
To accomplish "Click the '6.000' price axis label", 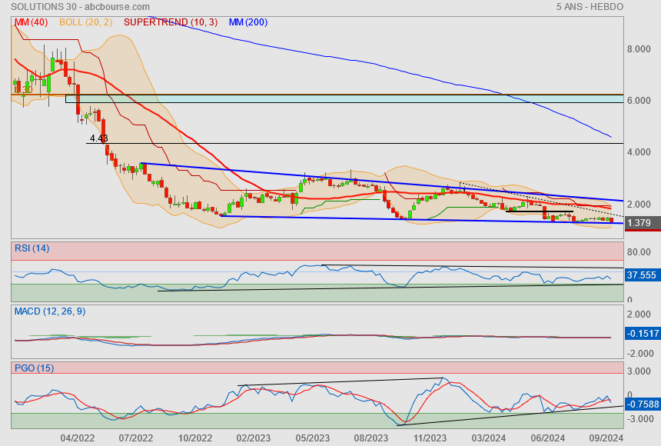I will (639, 101).
